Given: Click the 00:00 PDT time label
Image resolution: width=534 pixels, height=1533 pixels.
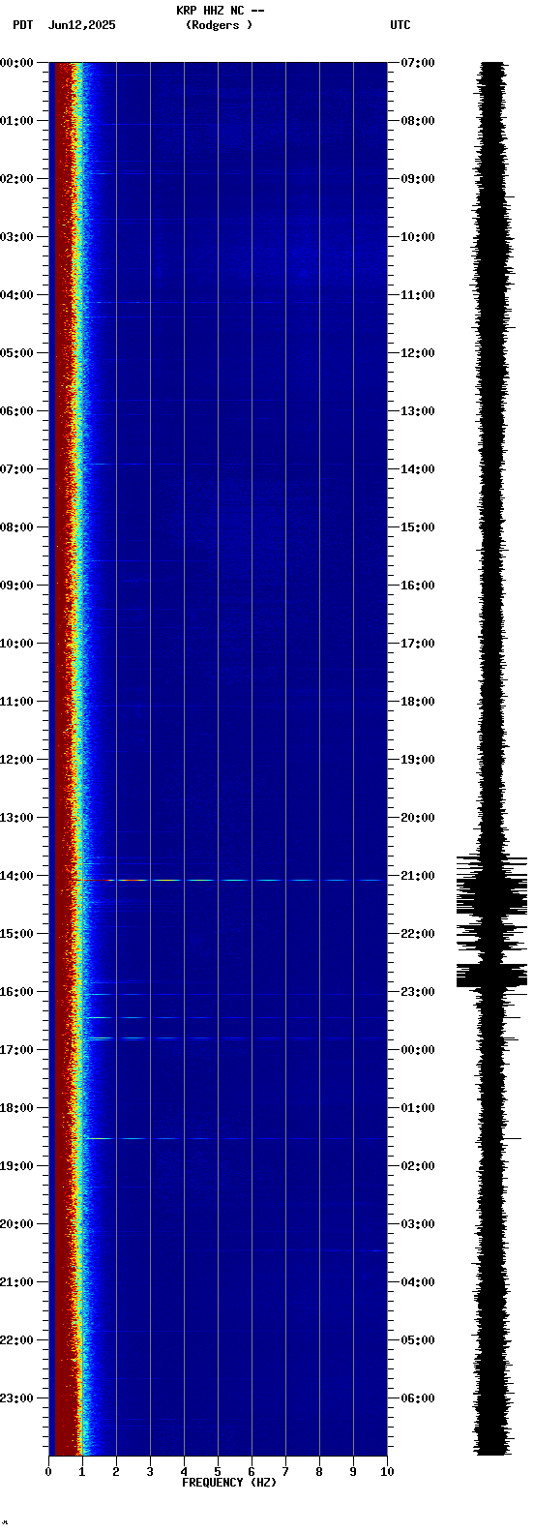Looking at the screenshot, I should pyautogui.click(x=16, y=63).
